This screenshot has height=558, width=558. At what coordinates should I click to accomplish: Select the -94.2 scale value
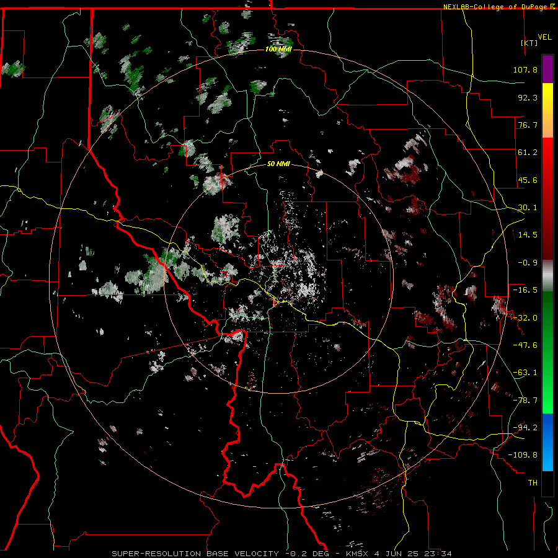525,428
